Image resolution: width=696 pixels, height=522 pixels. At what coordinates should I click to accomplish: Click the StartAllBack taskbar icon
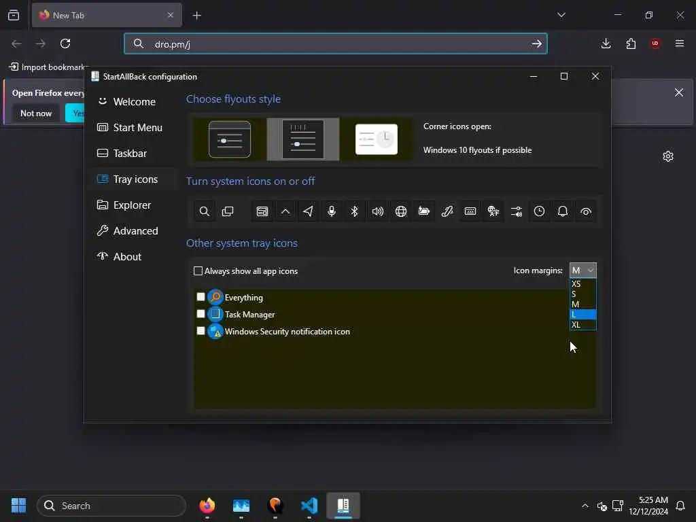pyautogui.click(x=343, y=506)
